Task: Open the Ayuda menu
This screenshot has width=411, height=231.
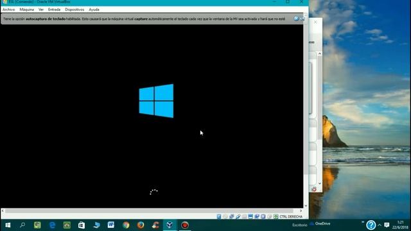Action: pyautogui.click(x=94, y=10)
